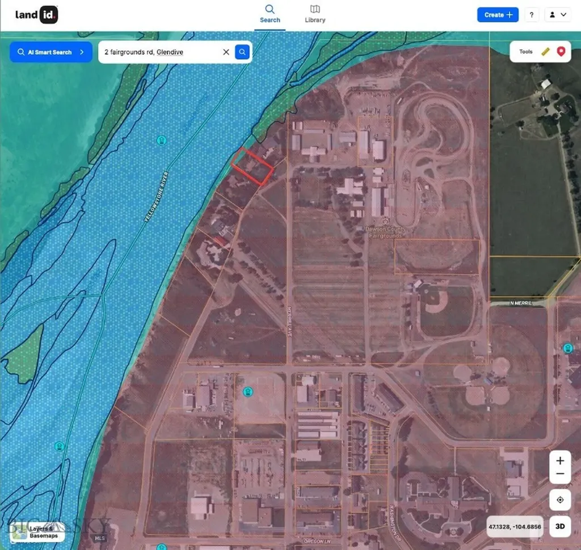The width and height of the screenshot is (581, 550).
Task: Zoom out with the minus button
Action: point(560,474)
